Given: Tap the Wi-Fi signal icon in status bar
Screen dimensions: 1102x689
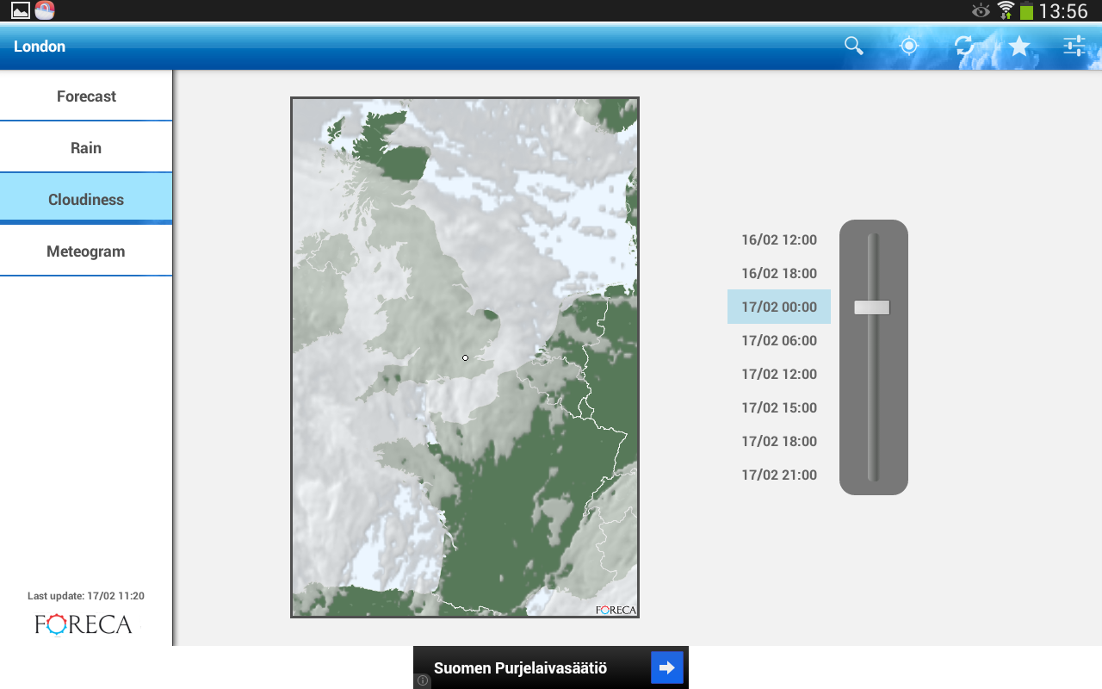Looking at the screenshot, I should pyautogui.click(x=1006, y=10).
